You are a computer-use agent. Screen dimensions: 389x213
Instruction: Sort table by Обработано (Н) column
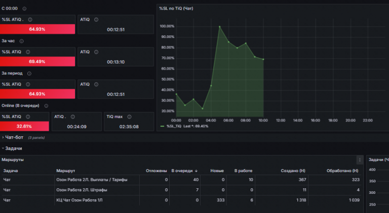point(342,171)
